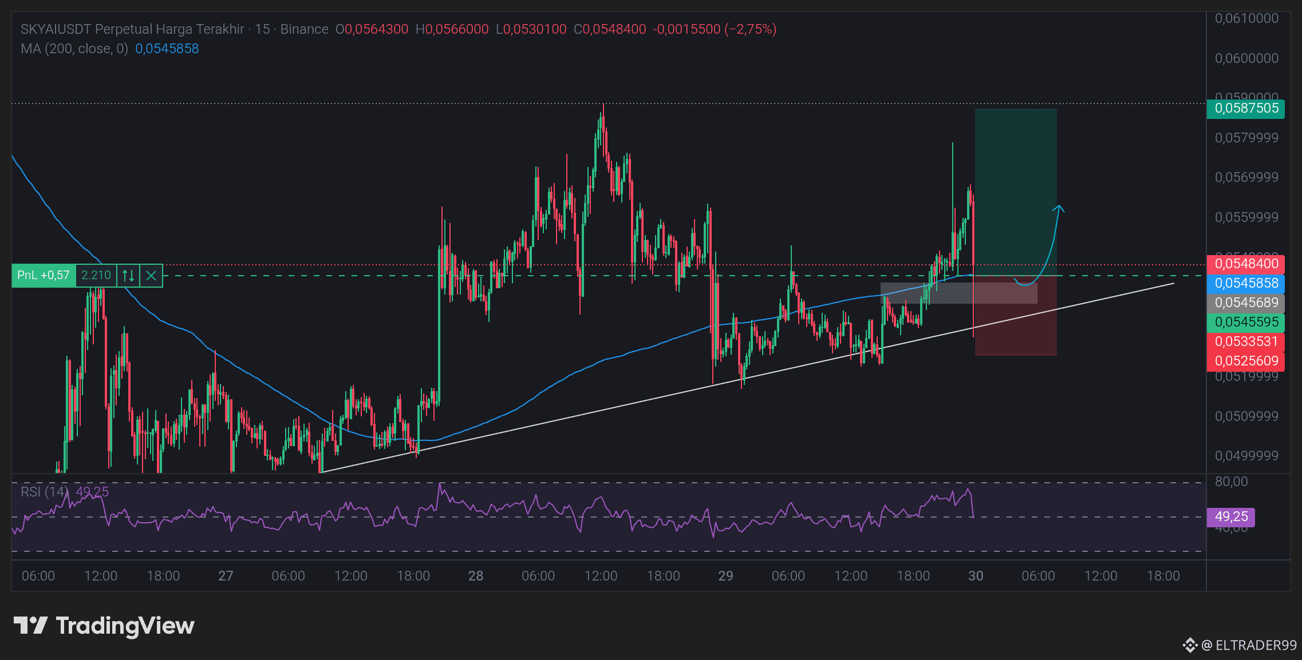The width and height of the screenshot is (1302, 660).
Task: Click the red 0,0548400 last price axis label
Action: [1246, 264]
